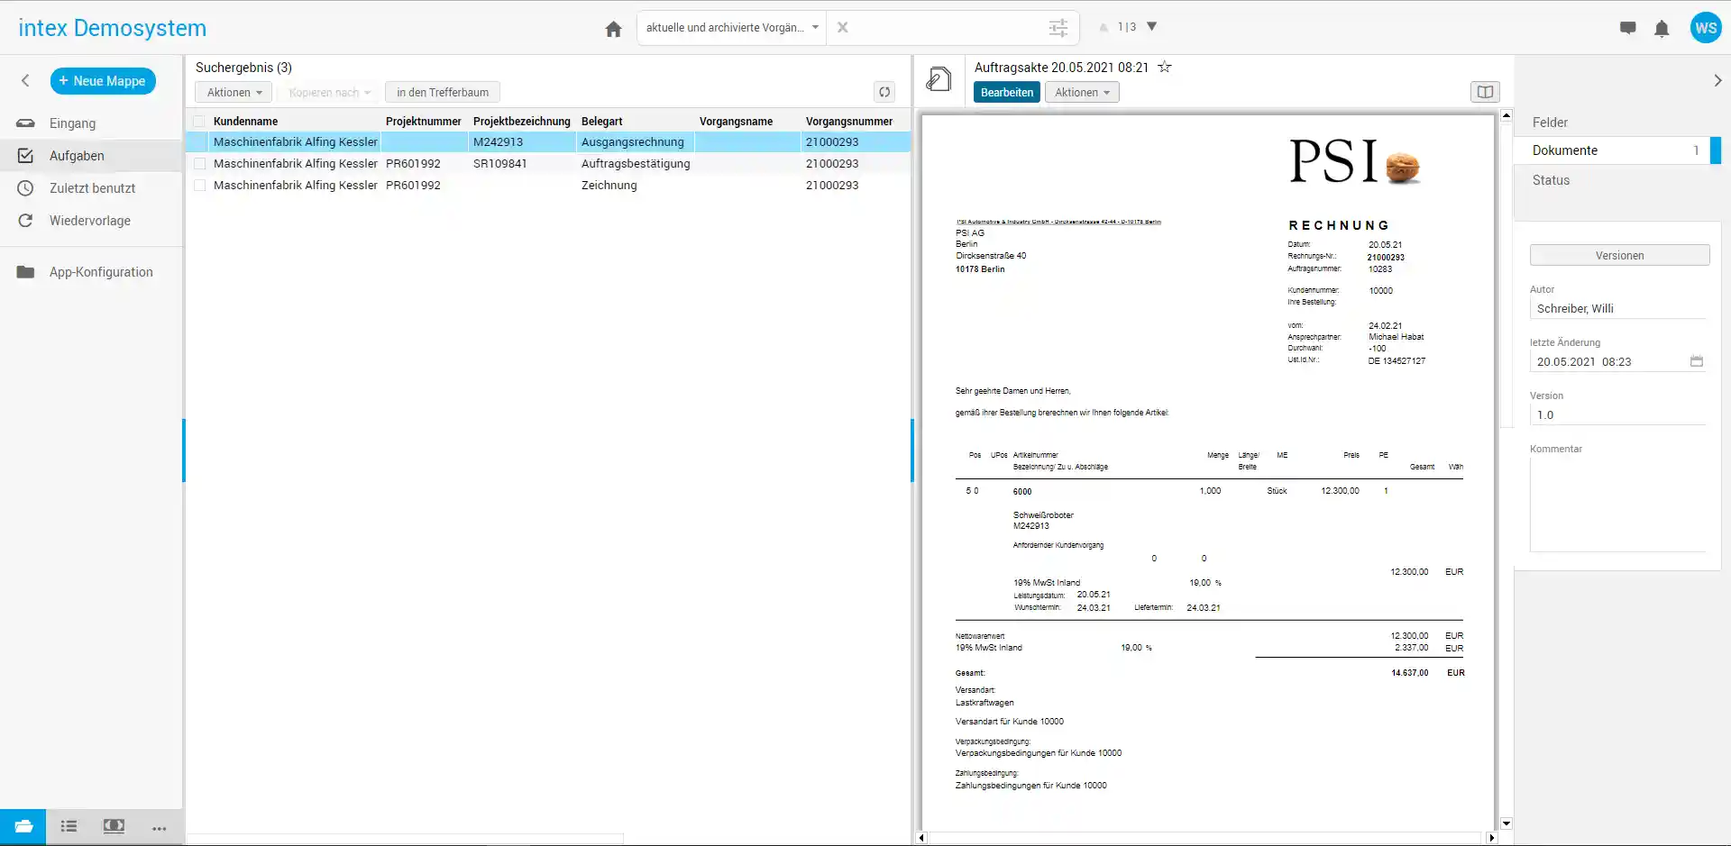
Task: Open the search filter settings icon
Action: (1058, 28)
